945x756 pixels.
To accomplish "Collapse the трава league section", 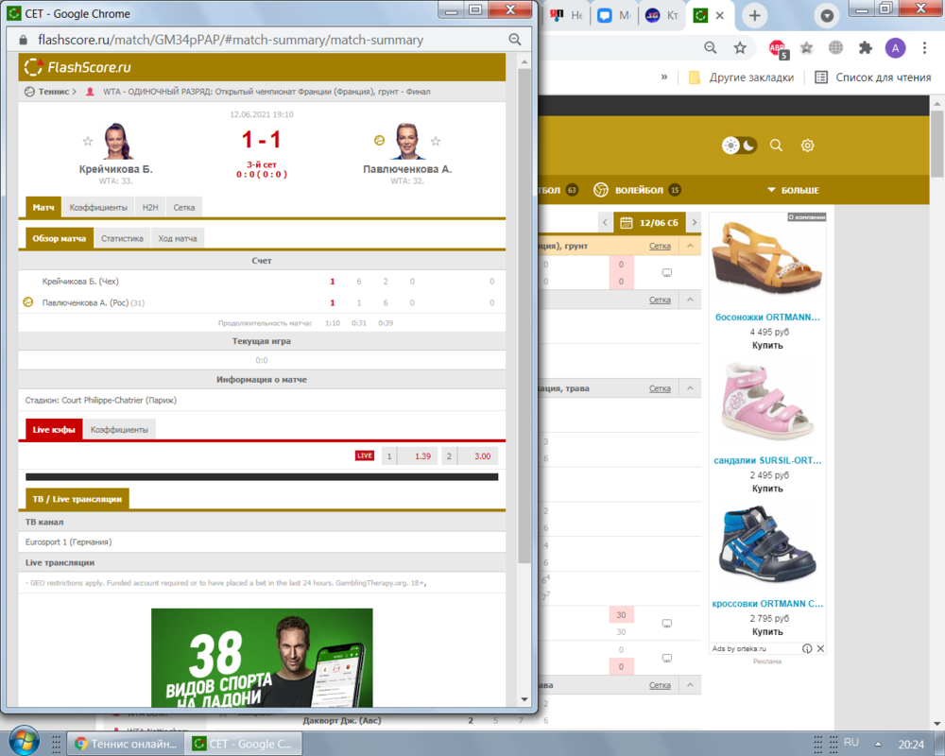I will tap(690, 388).
